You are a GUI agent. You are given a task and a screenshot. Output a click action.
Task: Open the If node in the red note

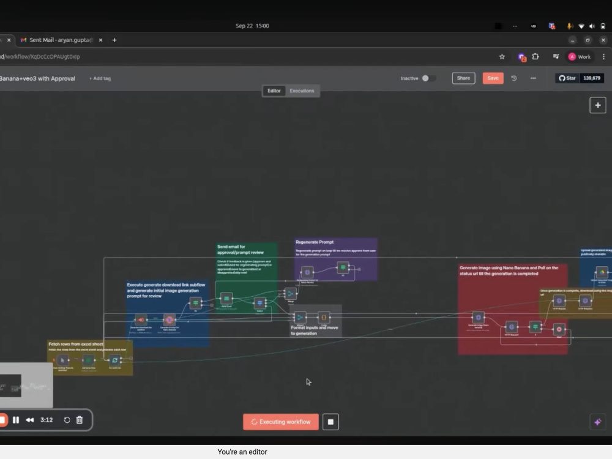(x=535, y=327)
